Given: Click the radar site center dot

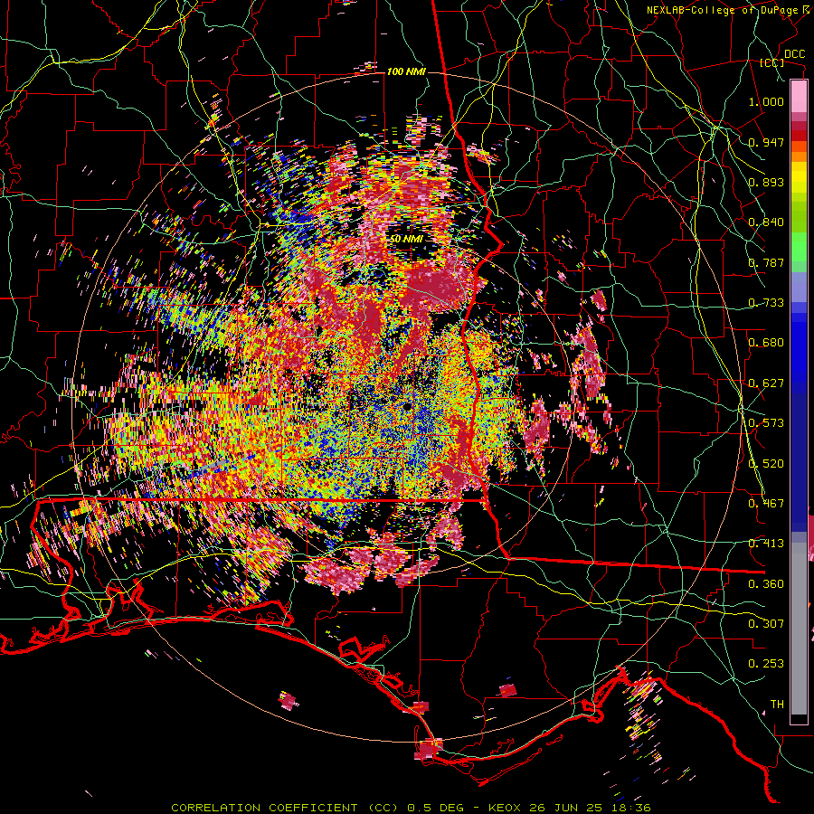Looking at the screenshot, I should [408, 407].
